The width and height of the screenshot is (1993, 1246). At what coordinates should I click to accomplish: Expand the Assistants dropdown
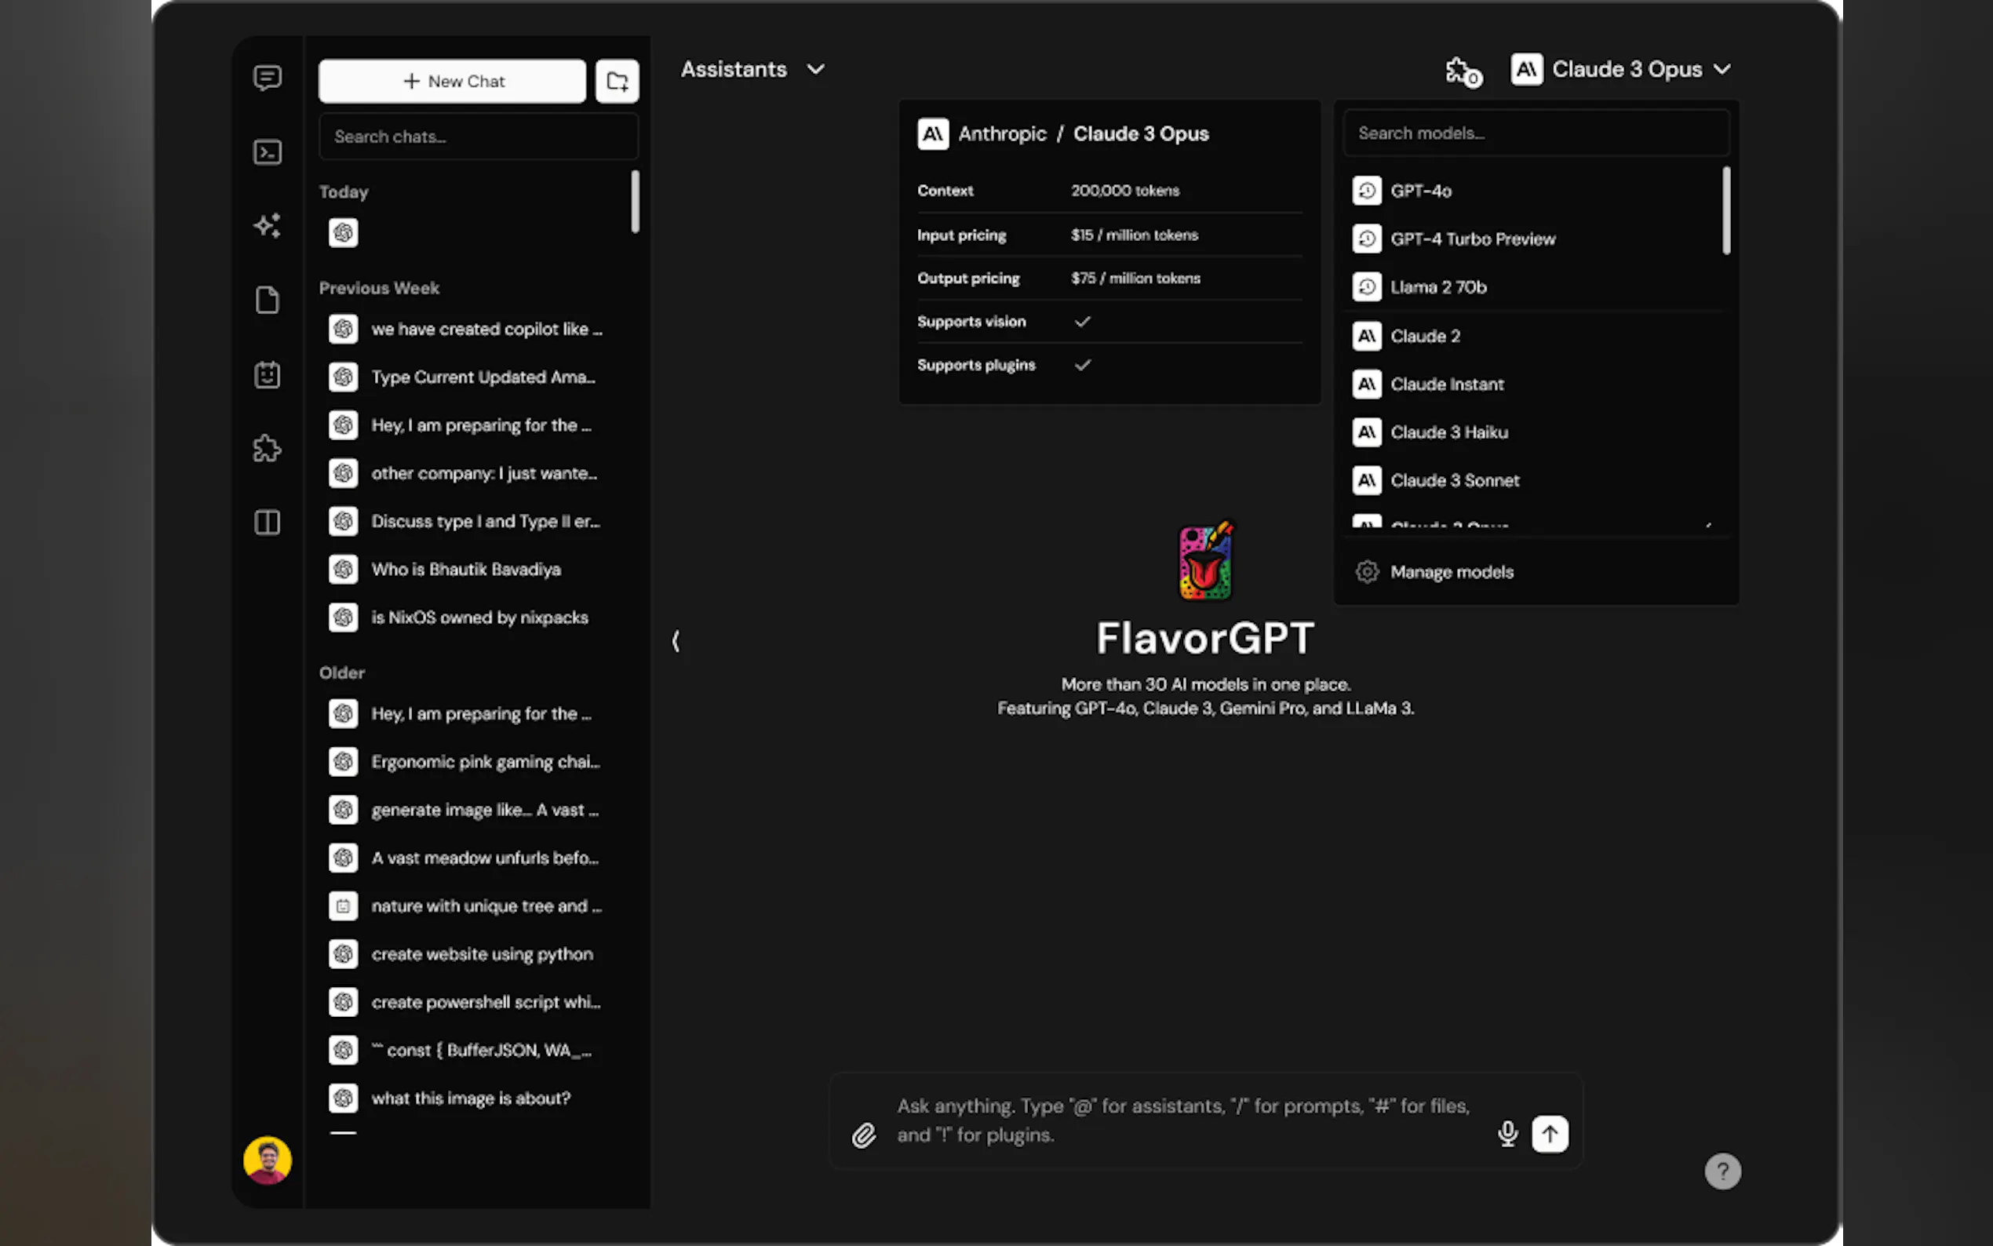pos(752,69)
